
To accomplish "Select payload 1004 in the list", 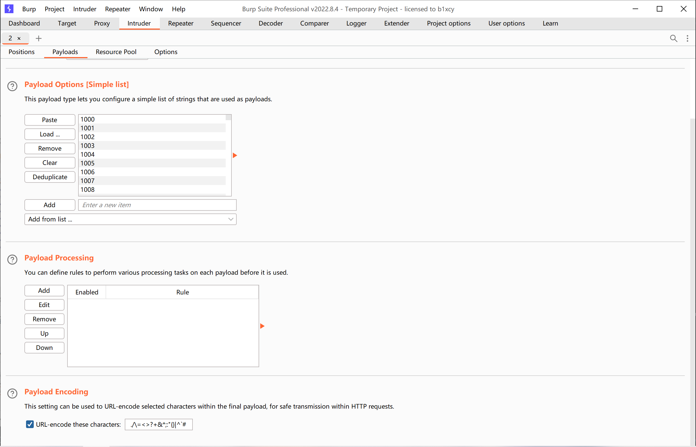I will coord(152,154).
